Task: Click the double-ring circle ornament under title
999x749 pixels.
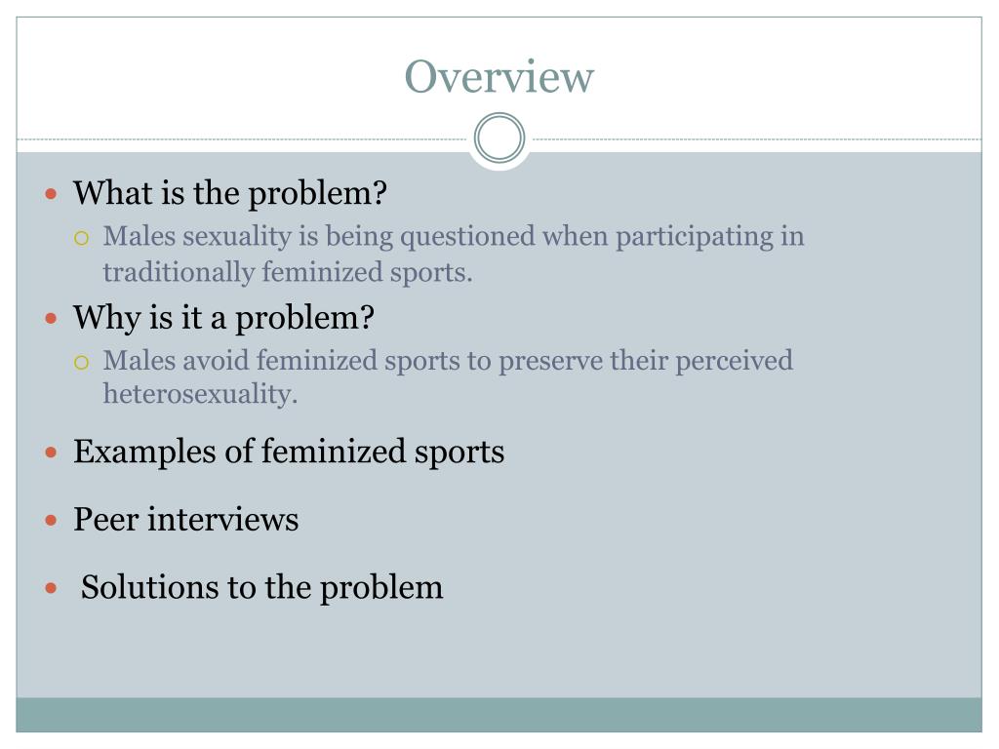Action: pyautogui.click(x=499, y=138)
